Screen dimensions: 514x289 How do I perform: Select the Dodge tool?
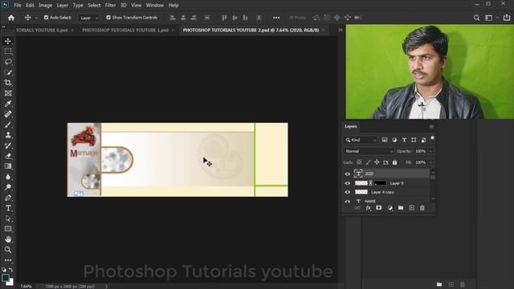[8, 187]
